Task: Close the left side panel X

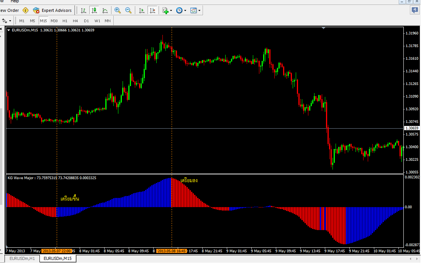Action: coord(1,29)
